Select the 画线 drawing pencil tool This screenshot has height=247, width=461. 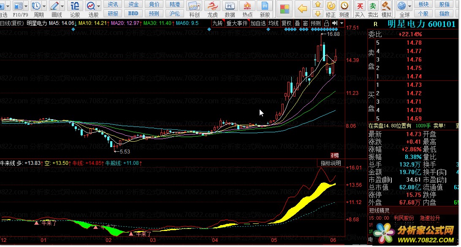tap(54, 5)
